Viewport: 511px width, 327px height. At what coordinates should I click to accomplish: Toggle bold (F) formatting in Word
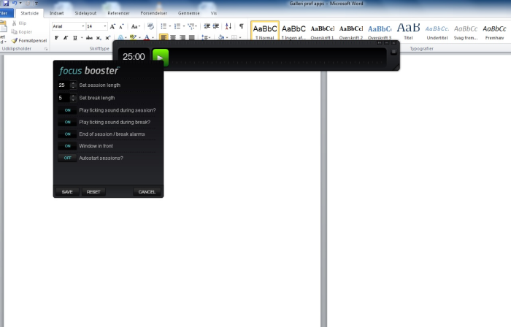(56, 38)
